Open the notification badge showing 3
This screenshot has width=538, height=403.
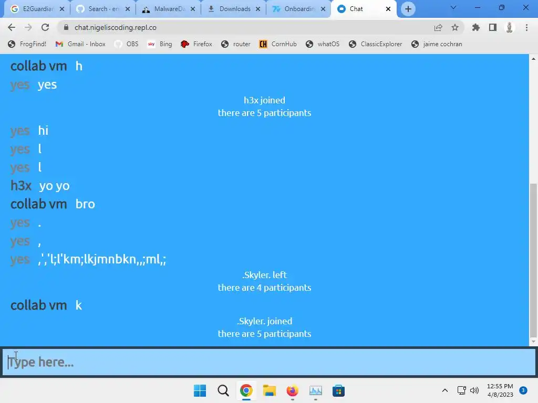click(523, 390)
